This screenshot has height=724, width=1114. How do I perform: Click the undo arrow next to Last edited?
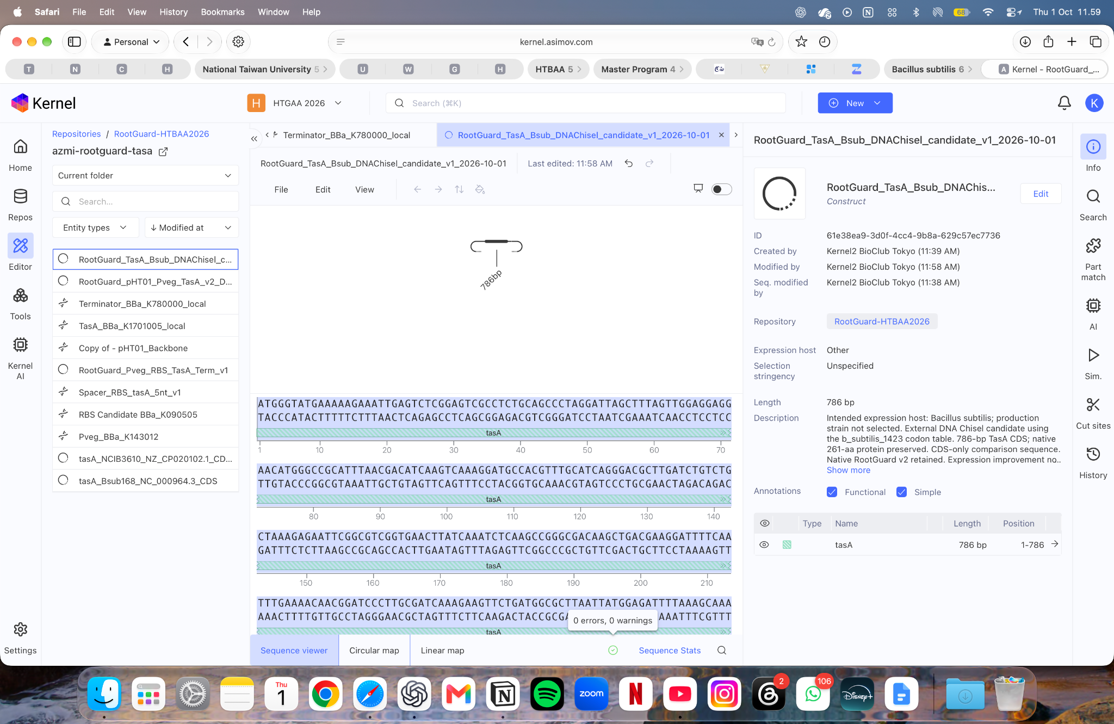629,163
